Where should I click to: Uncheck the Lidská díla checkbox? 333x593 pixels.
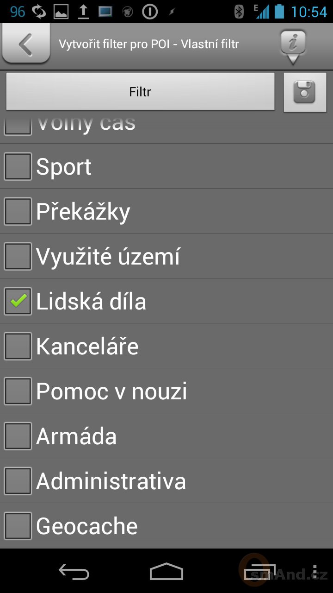[x=18, y=301]
